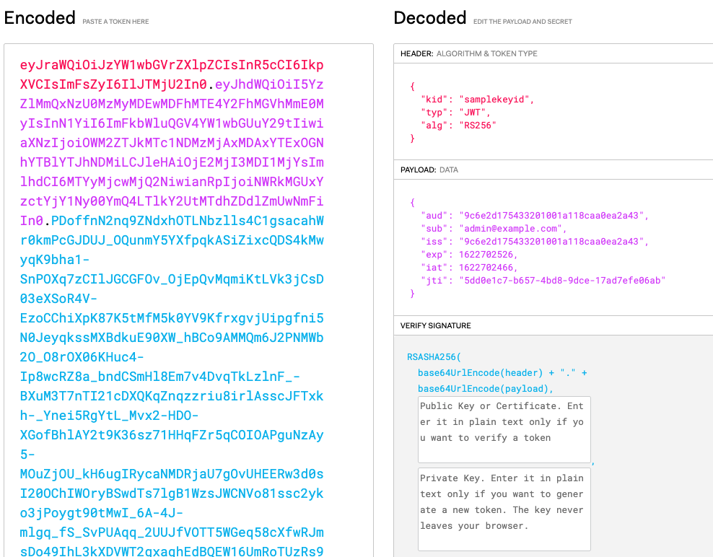Click the "Decoded" heading

[429, 18]
